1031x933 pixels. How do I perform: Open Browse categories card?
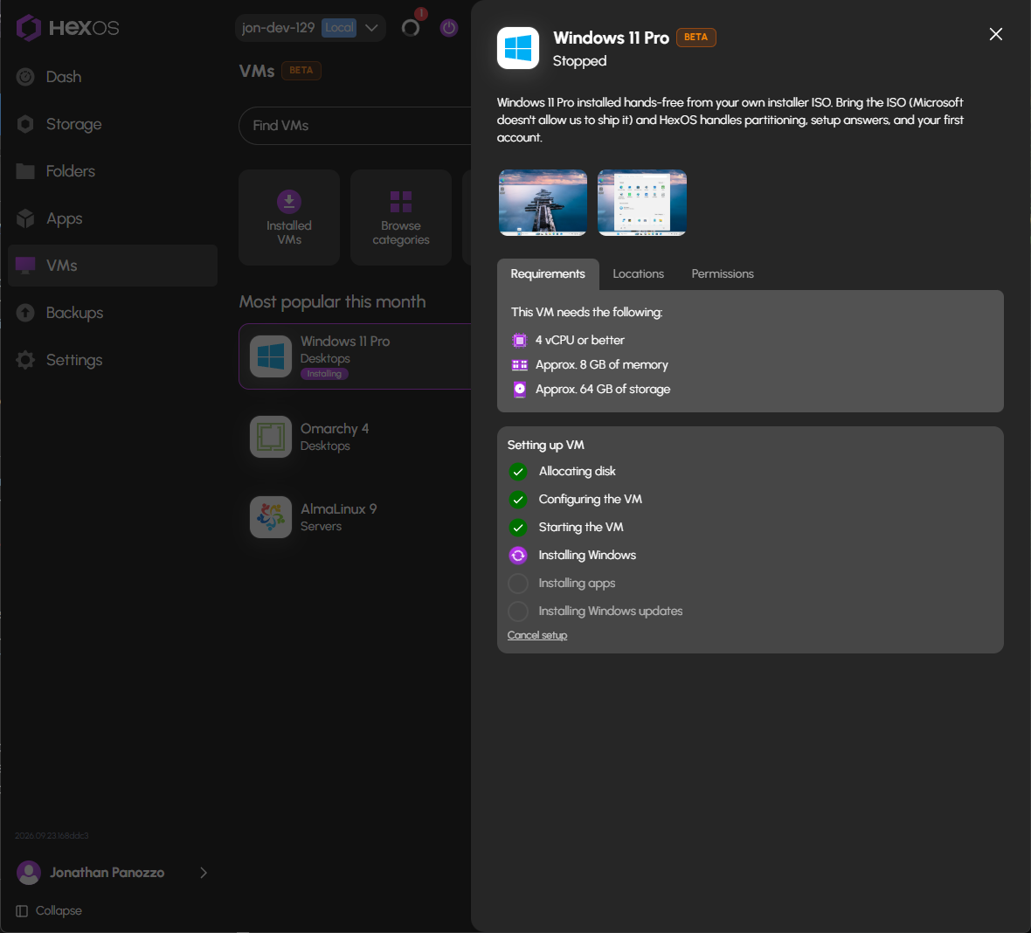point(401,218)
